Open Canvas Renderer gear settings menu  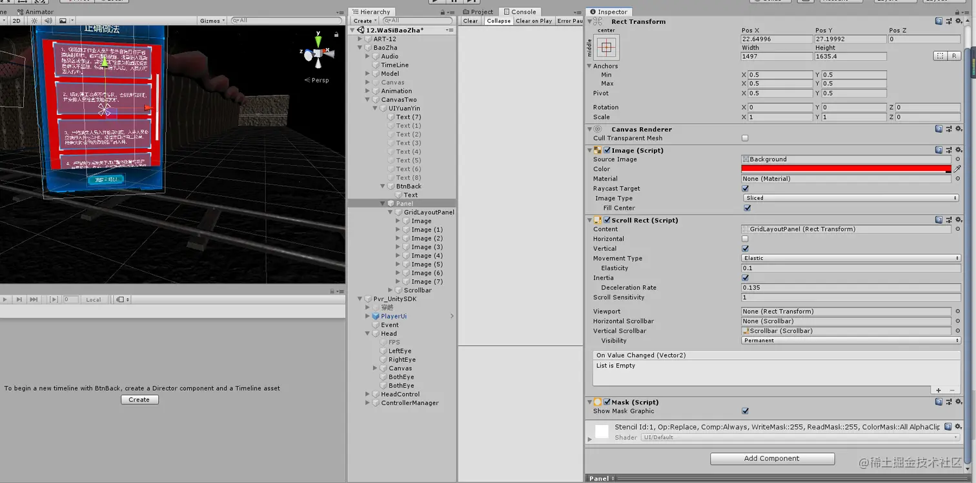pyautogui.click(x=959, y=129)
